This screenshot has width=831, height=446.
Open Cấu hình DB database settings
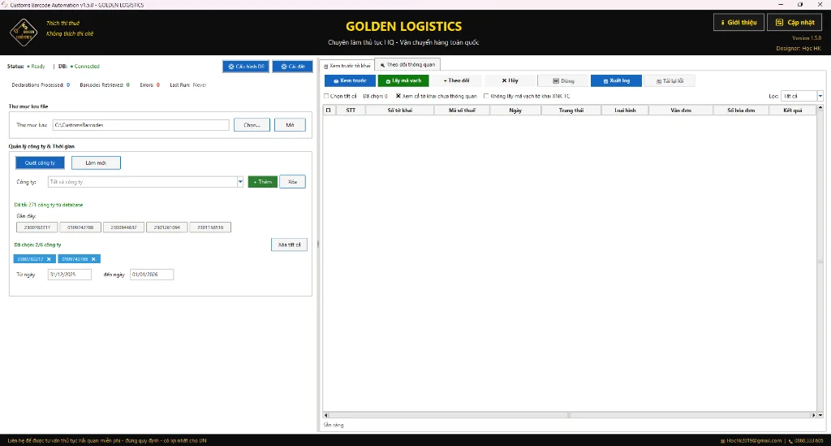coord(245,67)
